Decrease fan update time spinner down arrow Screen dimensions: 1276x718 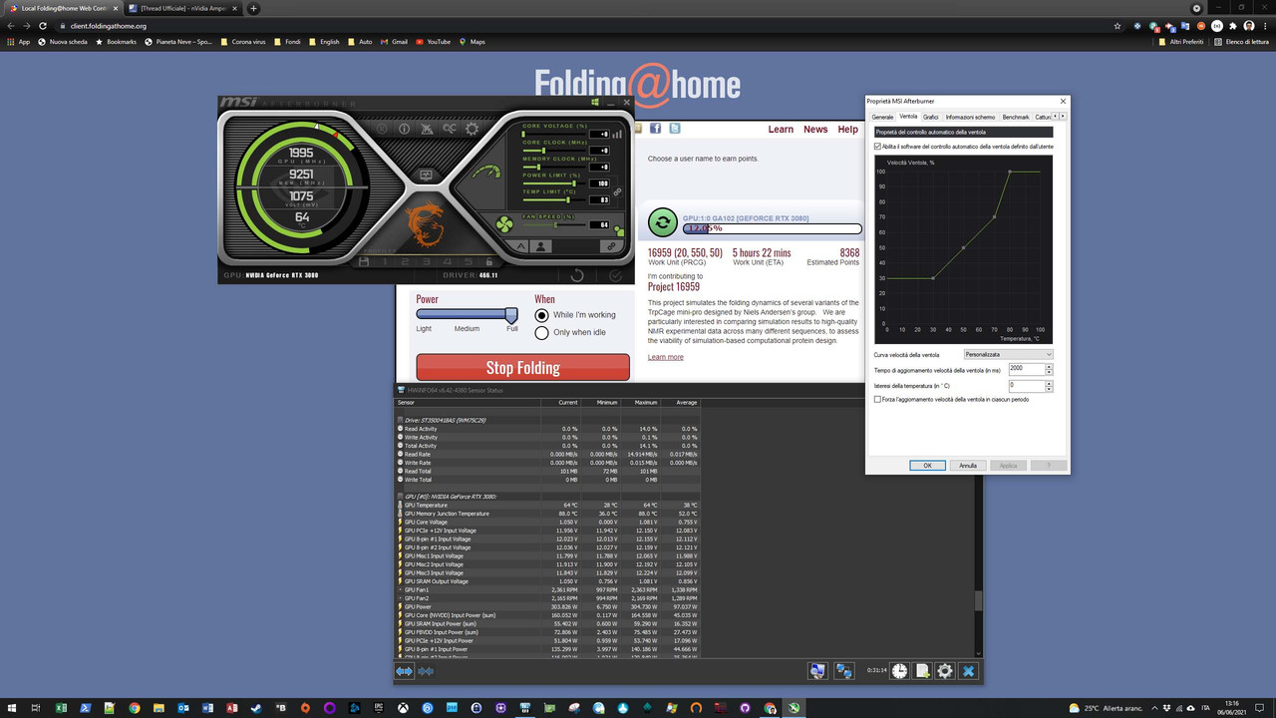(1050, 372)
